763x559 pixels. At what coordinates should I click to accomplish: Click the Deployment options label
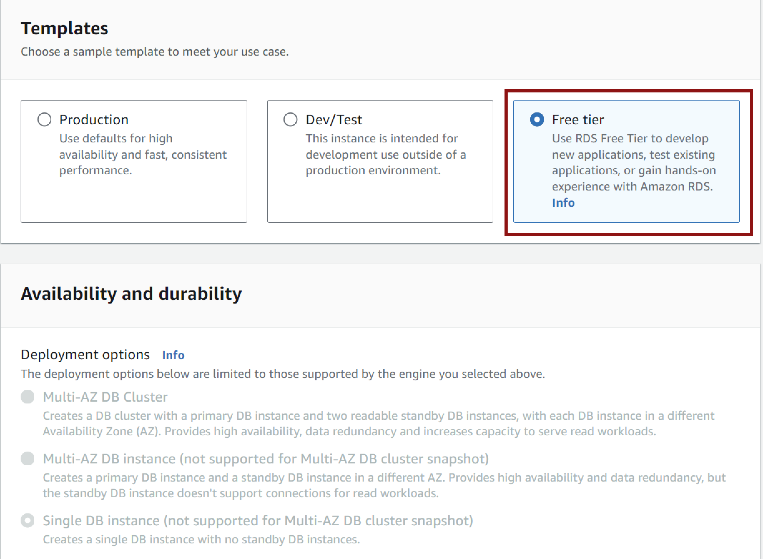pos(85,355)
